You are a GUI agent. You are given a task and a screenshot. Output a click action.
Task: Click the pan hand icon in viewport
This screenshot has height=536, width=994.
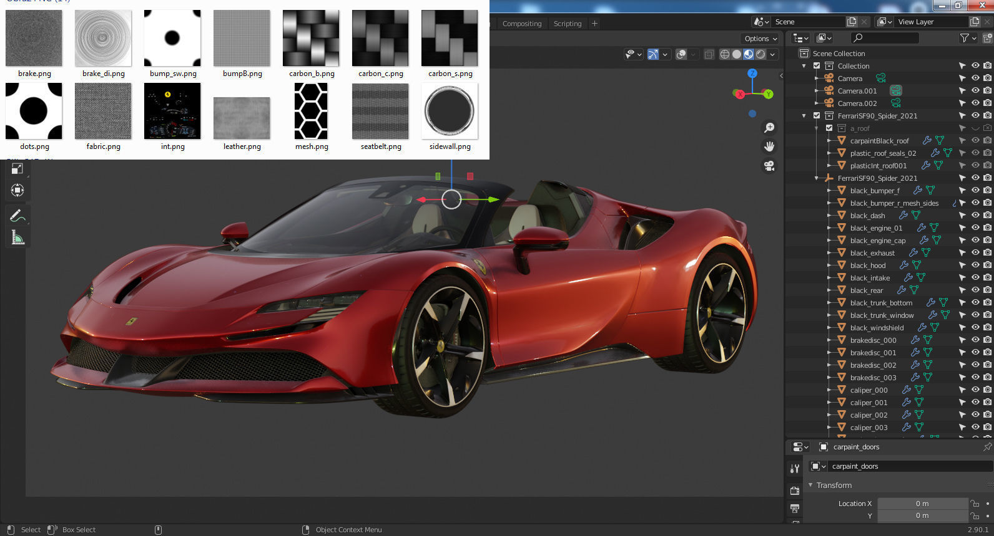(x=769, y=146)
